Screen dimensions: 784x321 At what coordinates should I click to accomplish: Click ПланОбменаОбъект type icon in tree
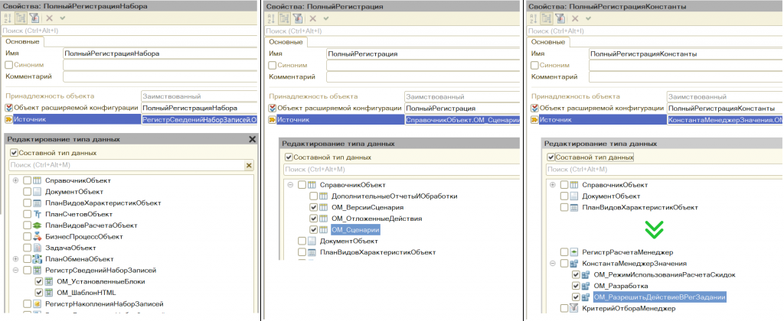(38, 258)
